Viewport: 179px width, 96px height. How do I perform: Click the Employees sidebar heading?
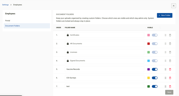(x=10, y=14)
